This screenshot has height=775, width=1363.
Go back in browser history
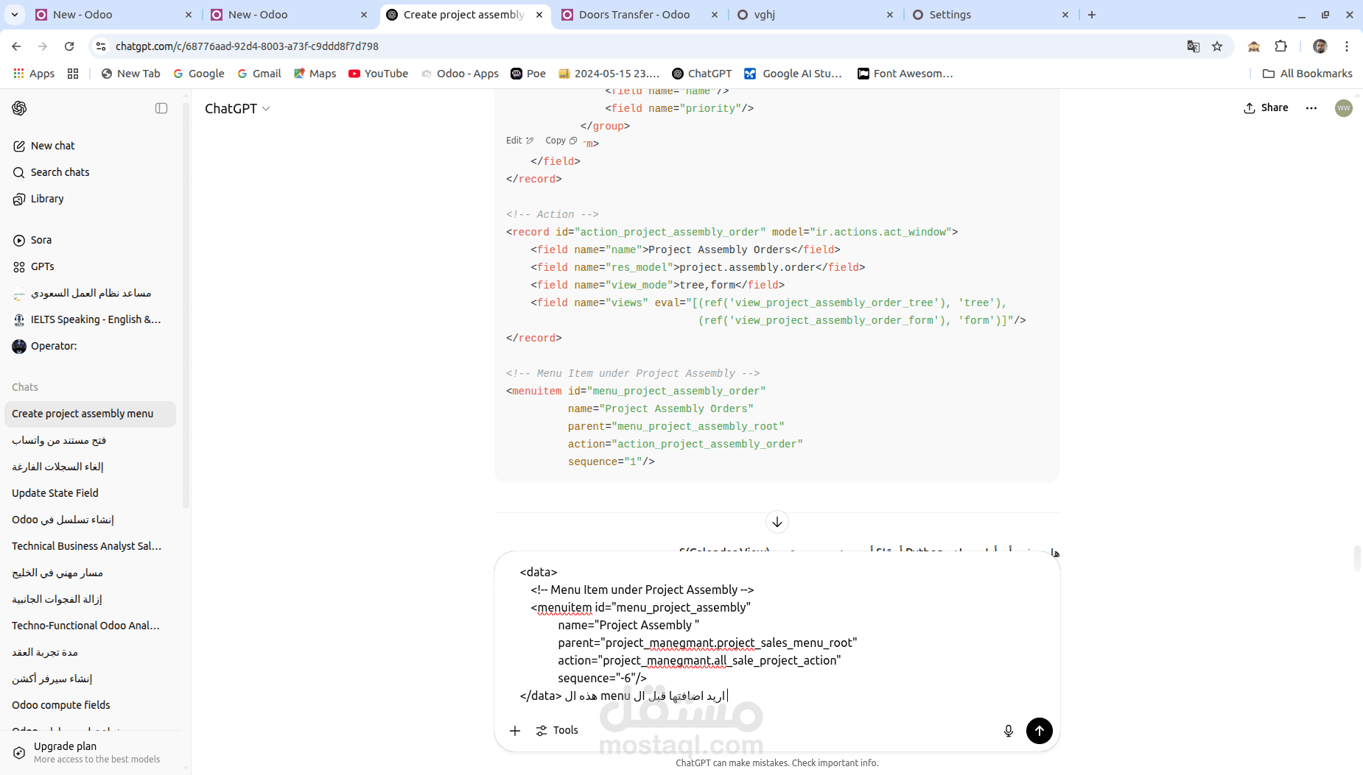16,46
